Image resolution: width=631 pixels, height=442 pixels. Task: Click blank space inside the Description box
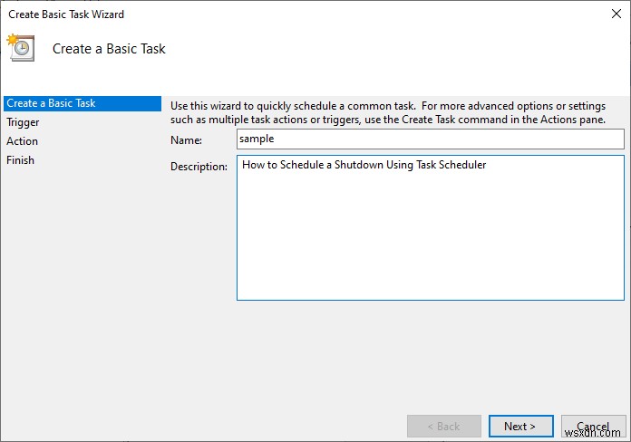click(x=431, y=245)
